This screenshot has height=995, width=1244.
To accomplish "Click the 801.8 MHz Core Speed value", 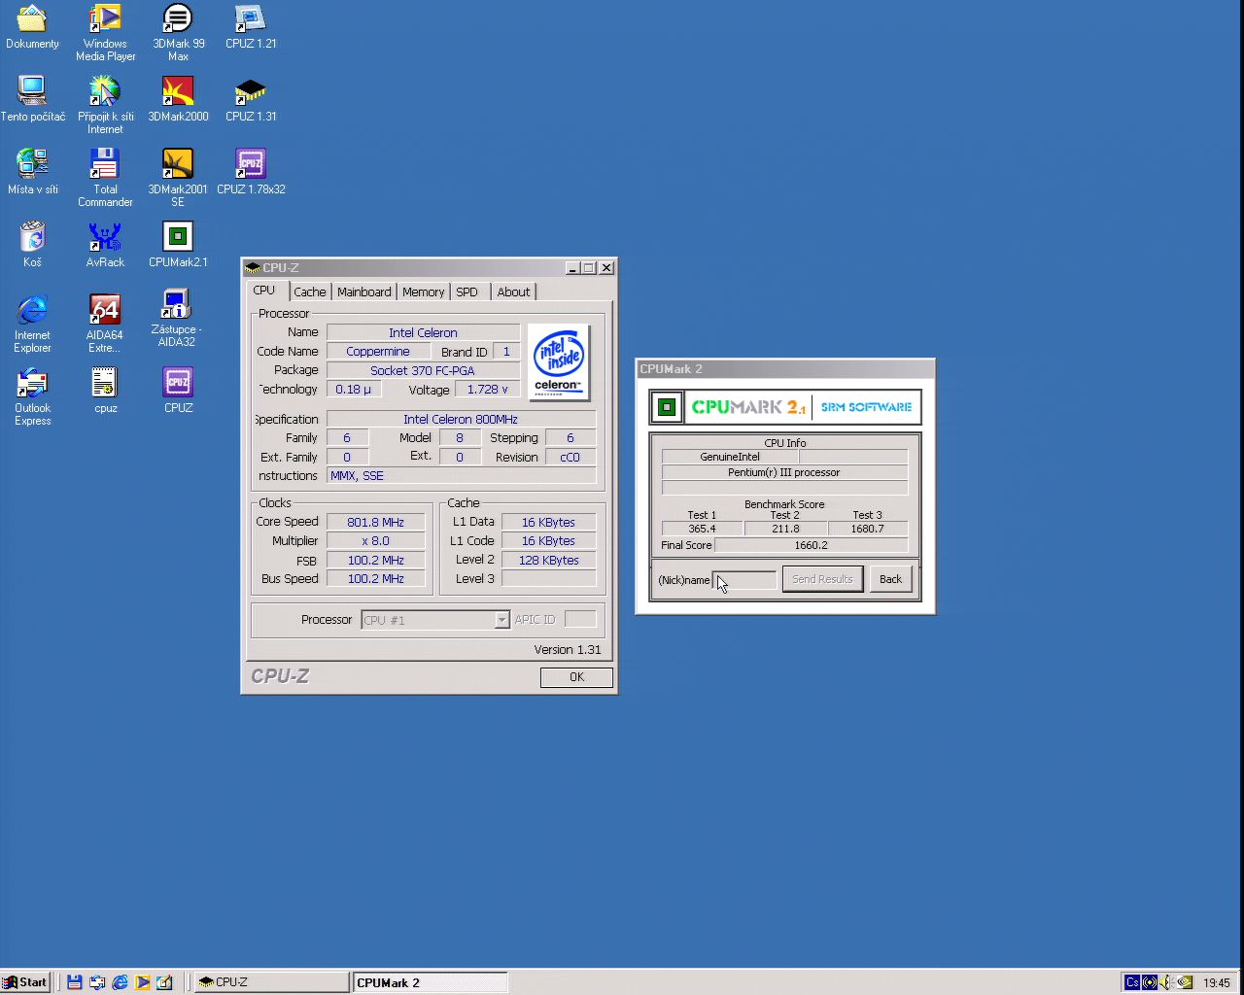I will [375, 523].
